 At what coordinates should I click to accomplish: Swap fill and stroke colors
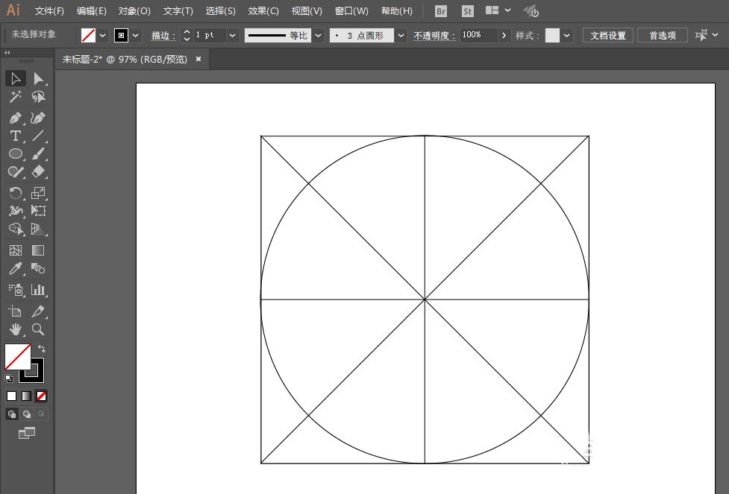pyautogui.click(x=41, y=349)
